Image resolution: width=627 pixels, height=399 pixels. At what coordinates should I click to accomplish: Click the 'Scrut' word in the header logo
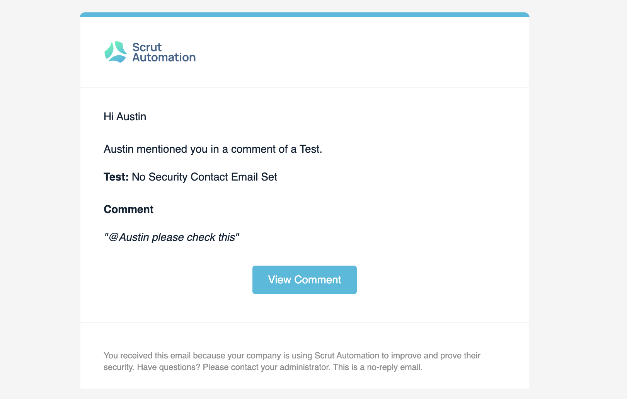[x=147, y=47]
